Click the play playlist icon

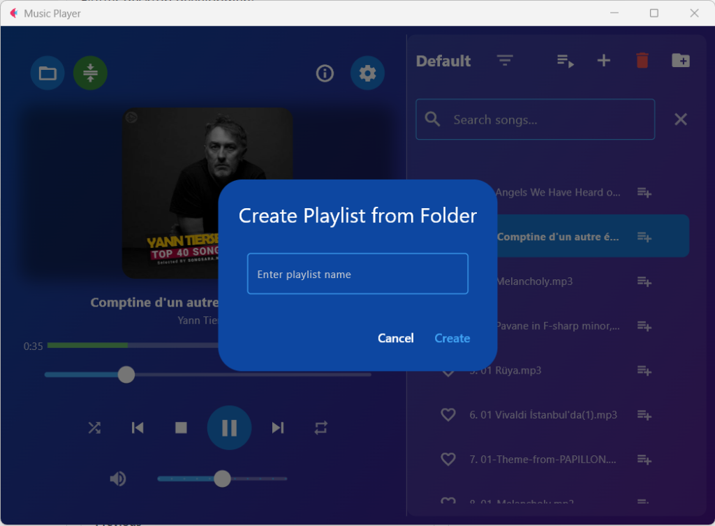tap(565, 61)
